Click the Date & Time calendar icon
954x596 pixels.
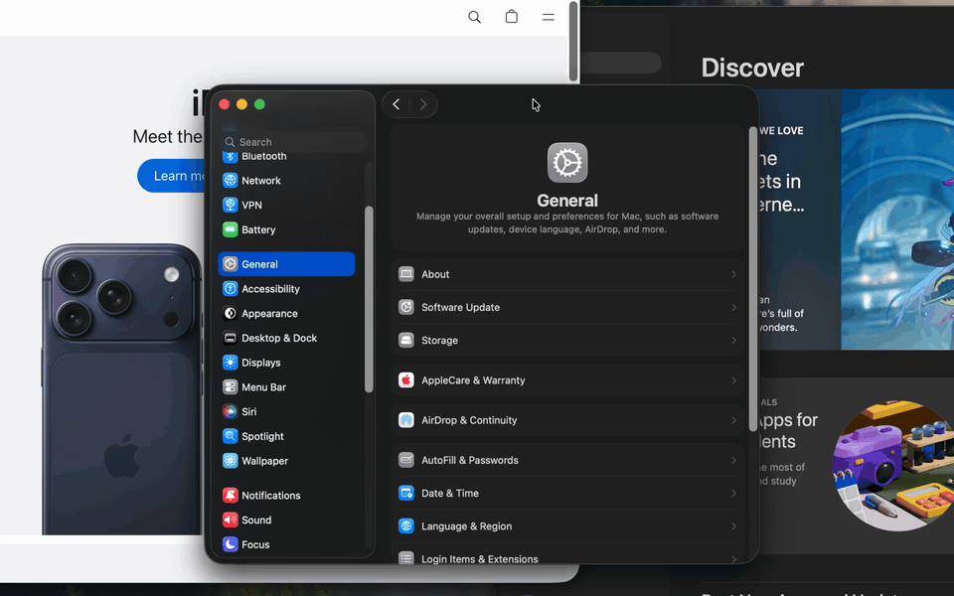[x=406, y=494]
